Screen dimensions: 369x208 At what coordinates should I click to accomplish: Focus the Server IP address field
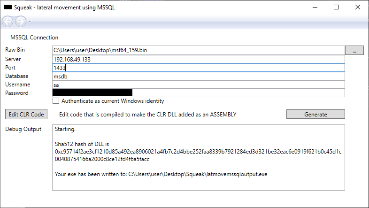(x=198, y=59)
